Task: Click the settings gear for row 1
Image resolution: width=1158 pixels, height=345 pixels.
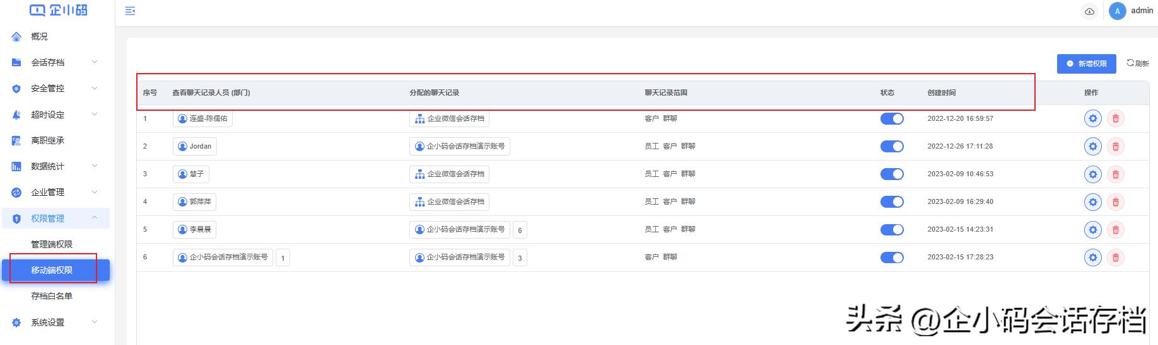Action: [x=1092, y=118]
